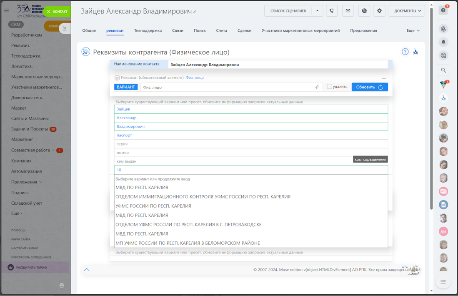Toggle the 'удалить' checkbox
This screenshot has width=458, height=296.
pyautogui.click(x=329, y=87)
